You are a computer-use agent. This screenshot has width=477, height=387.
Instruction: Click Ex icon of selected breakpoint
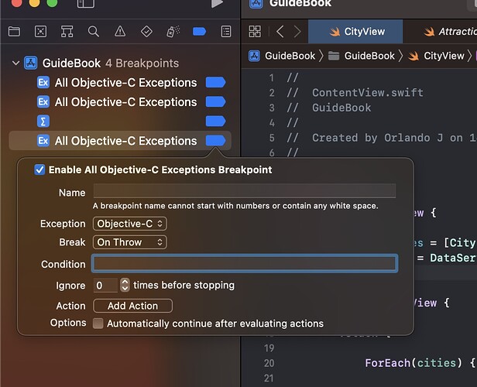(43, 141)
